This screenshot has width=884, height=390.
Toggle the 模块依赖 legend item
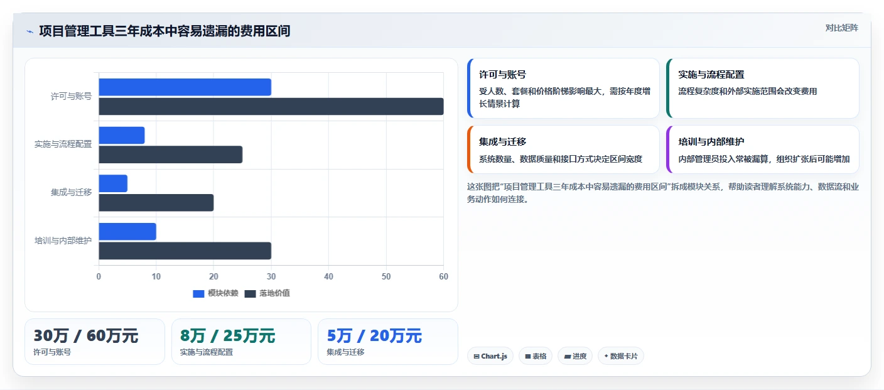click(215, 293)
